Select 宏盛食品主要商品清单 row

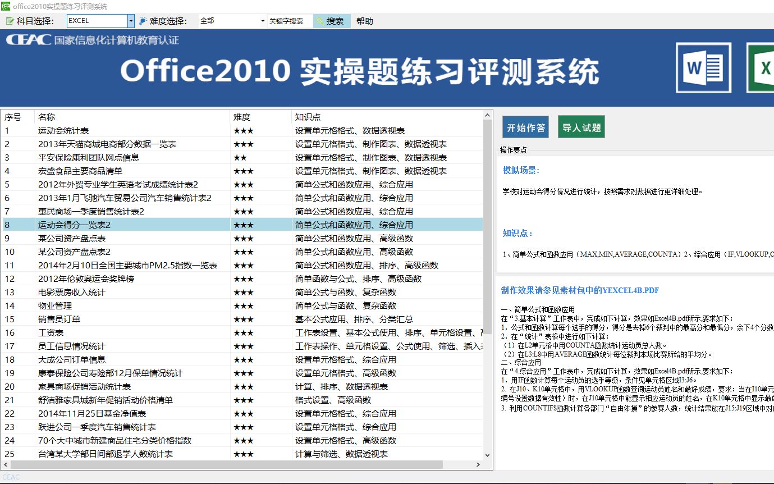point(242,171)
